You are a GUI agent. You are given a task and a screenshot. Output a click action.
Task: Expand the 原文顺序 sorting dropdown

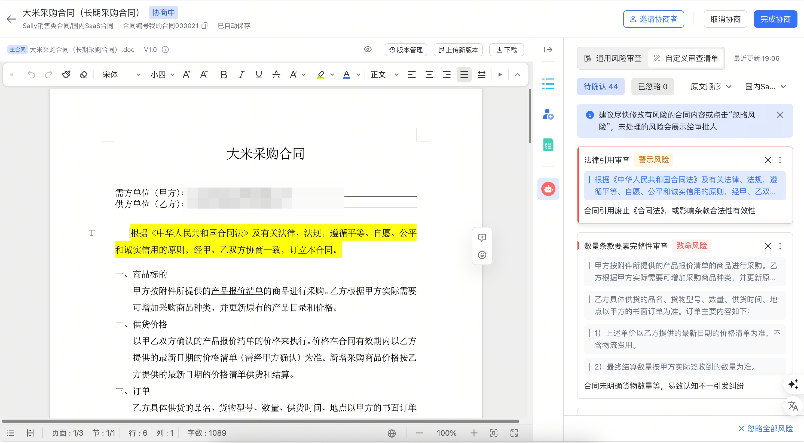click(x=710, y=87)
